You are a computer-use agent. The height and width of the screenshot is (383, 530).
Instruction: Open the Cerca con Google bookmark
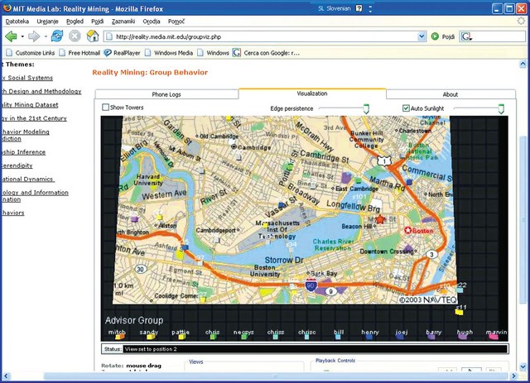click(267, 53)
